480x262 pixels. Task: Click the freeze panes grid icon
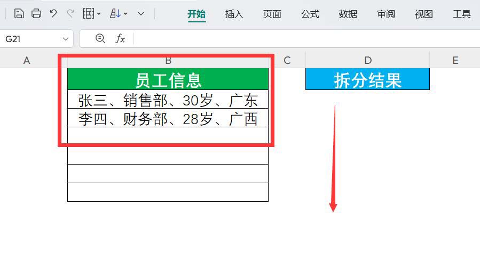(89, 14)
